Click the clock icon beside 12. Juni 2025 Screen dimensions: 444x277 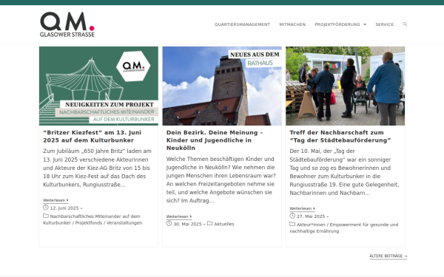pos(46,208)
